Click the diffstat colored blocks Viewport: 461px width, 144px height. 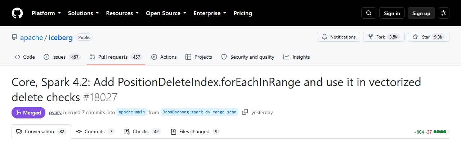pos(442,132)
